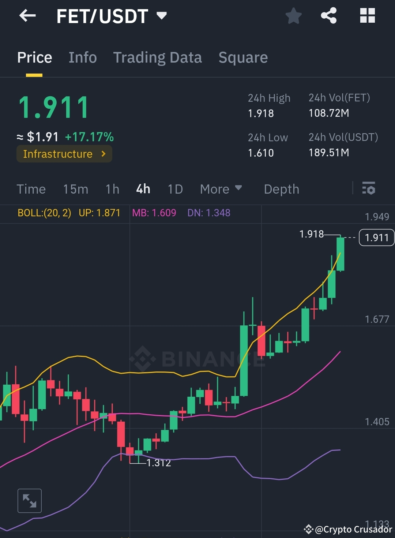Favorite FET/USDT using the star icon

pos(294,15)
